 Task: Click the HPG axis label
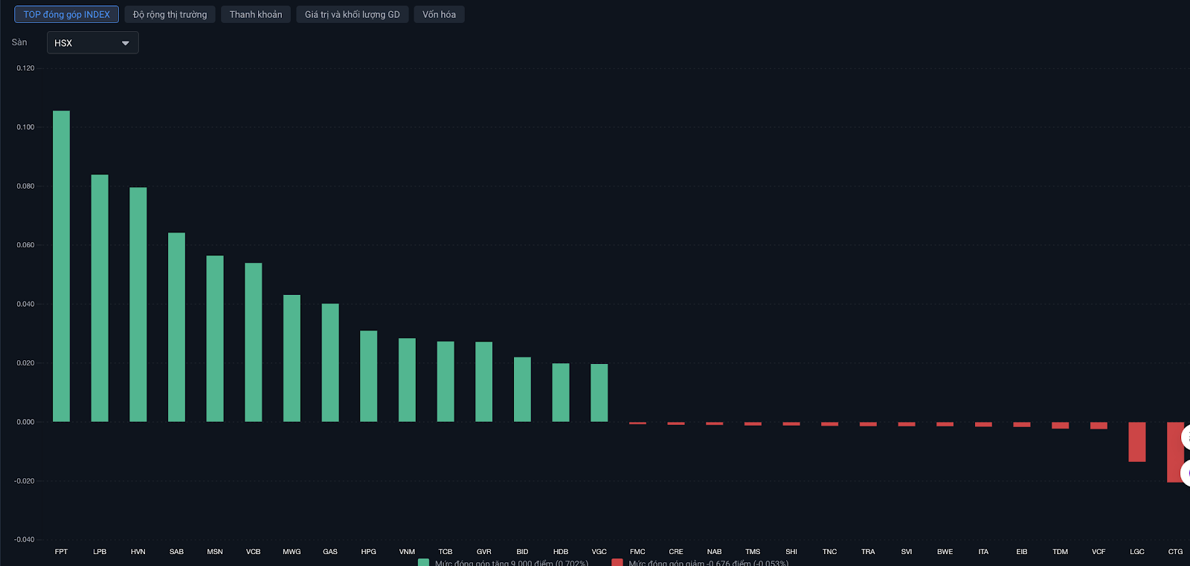click(x=369, y=552)
